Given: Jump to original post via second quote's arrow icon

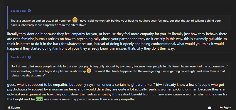Looking at the screenshot, I should coord(29,57).
